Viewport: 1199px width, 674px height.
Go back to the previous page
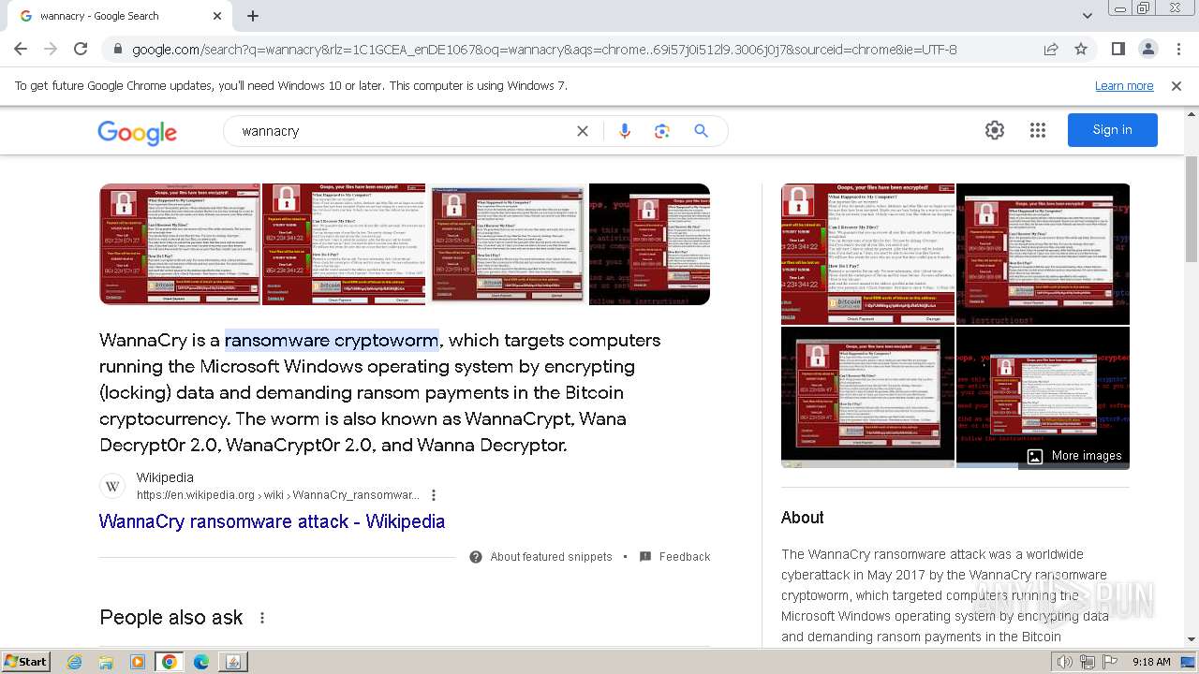pos(21,50)
